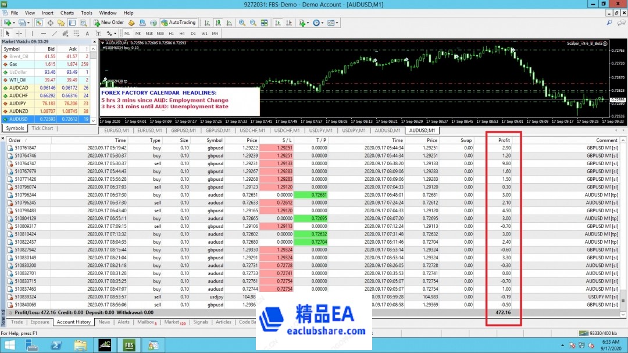Open the Insert menu
The width and height of the screenshot is (628, 353).
tap(48, 13)
